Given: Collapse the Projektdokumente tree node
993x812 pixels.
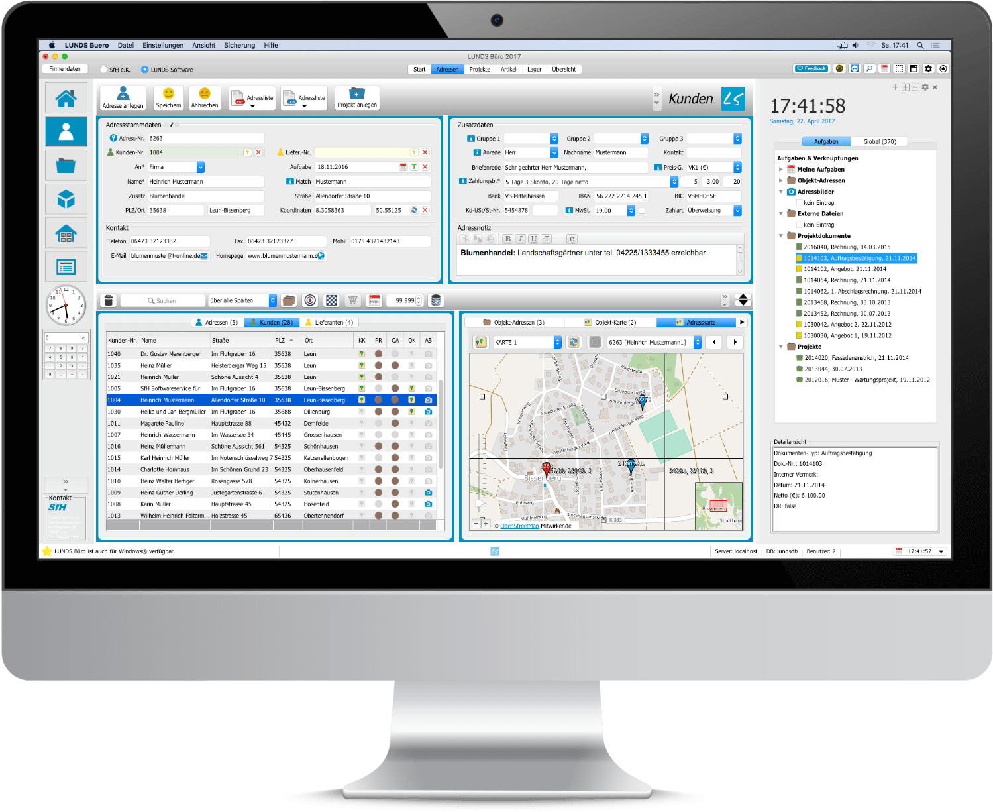Looking at the screenshot, I should (781, 236).
